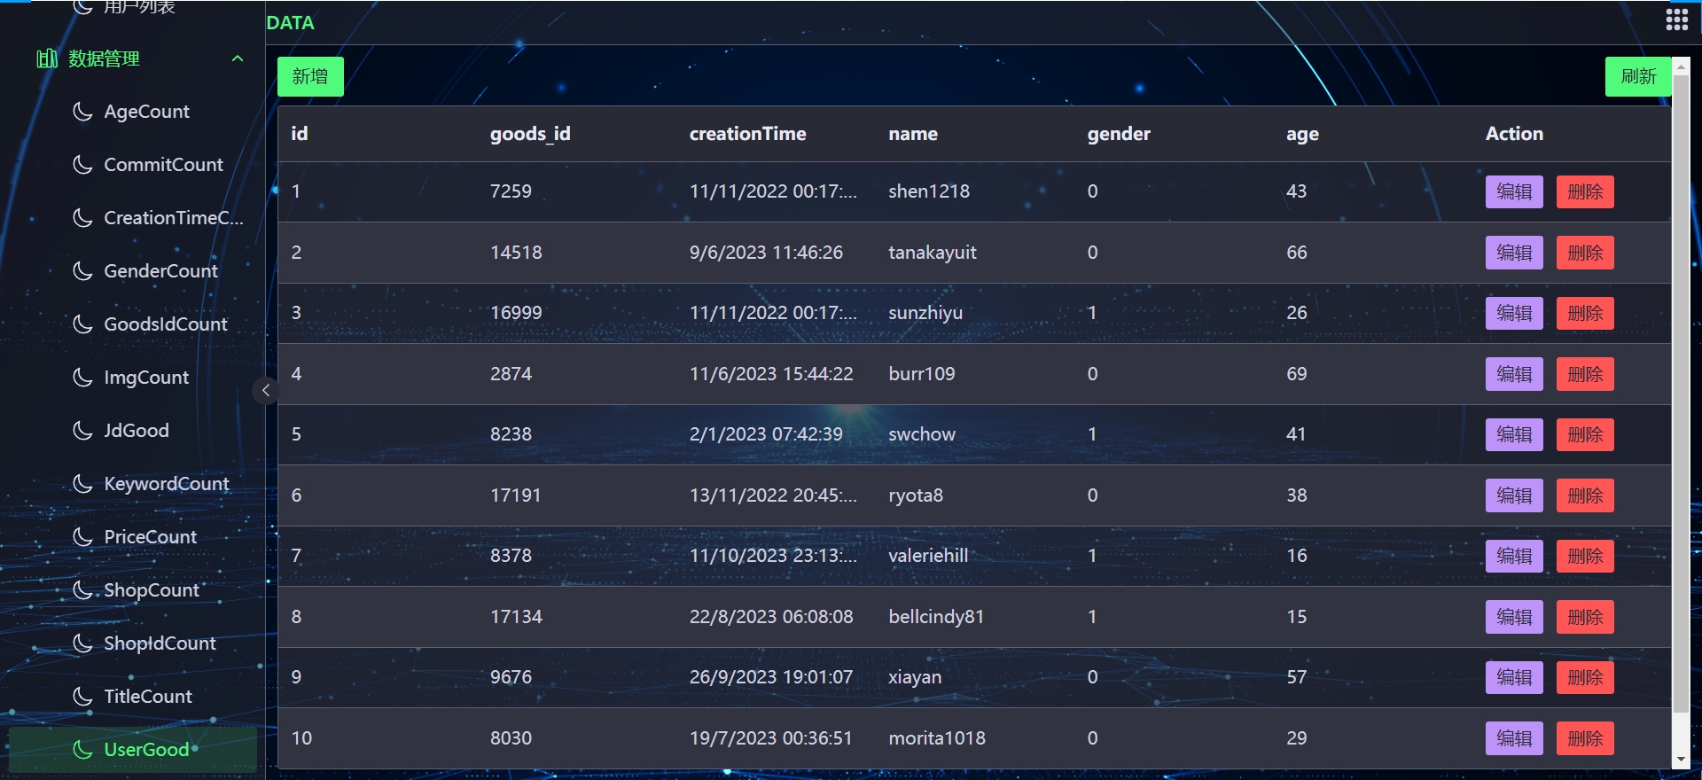Edit the swchow row
The image size is (1702, 780).
coord(1514,434)
